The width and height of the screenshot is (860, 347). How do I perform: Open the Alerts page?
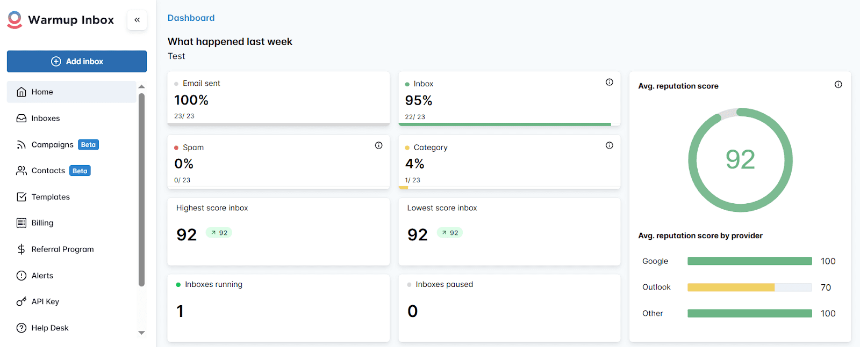coord(42,276)
